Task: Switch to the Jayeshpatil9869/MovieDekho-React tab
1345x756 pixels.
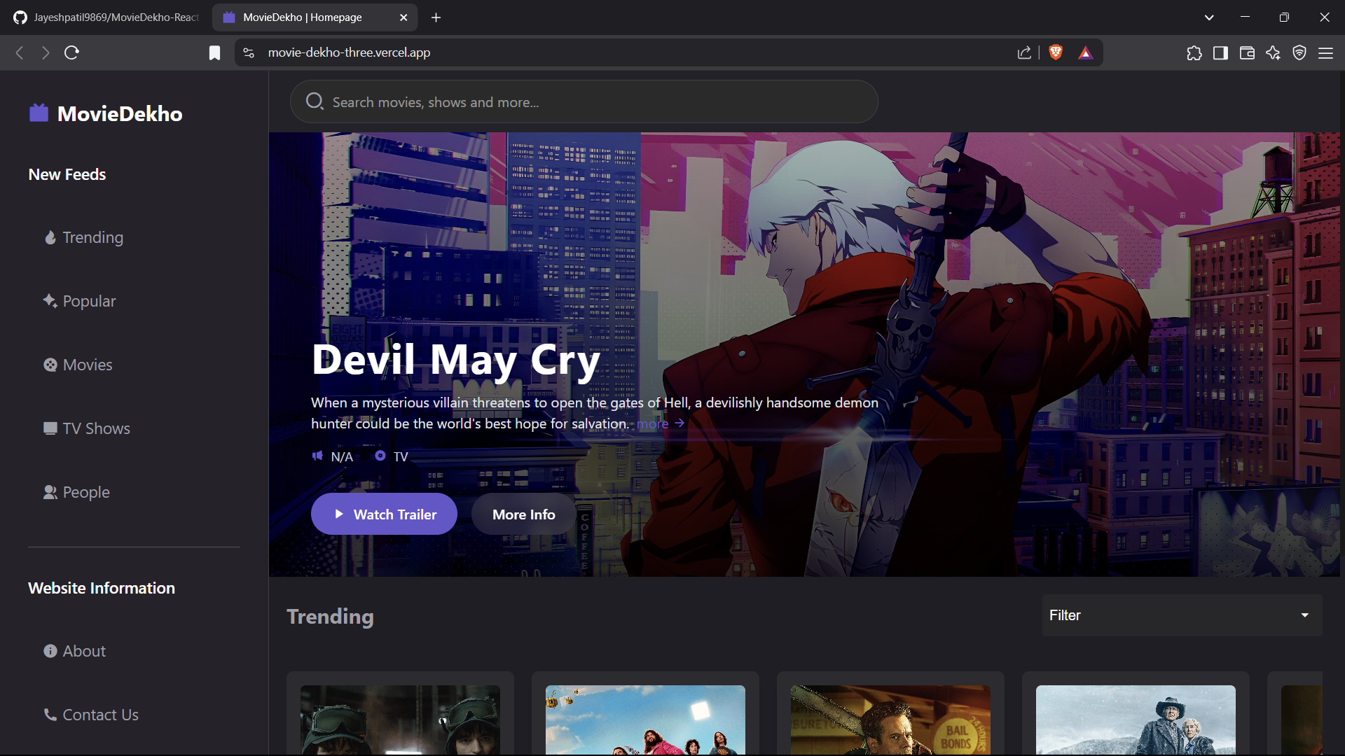Action: coord(106,17)
